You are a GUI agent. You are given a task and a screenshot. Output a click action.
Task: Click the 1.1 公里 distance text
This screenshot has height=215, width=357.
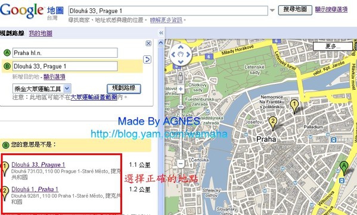pyautogui.click(x=139, y=165)
